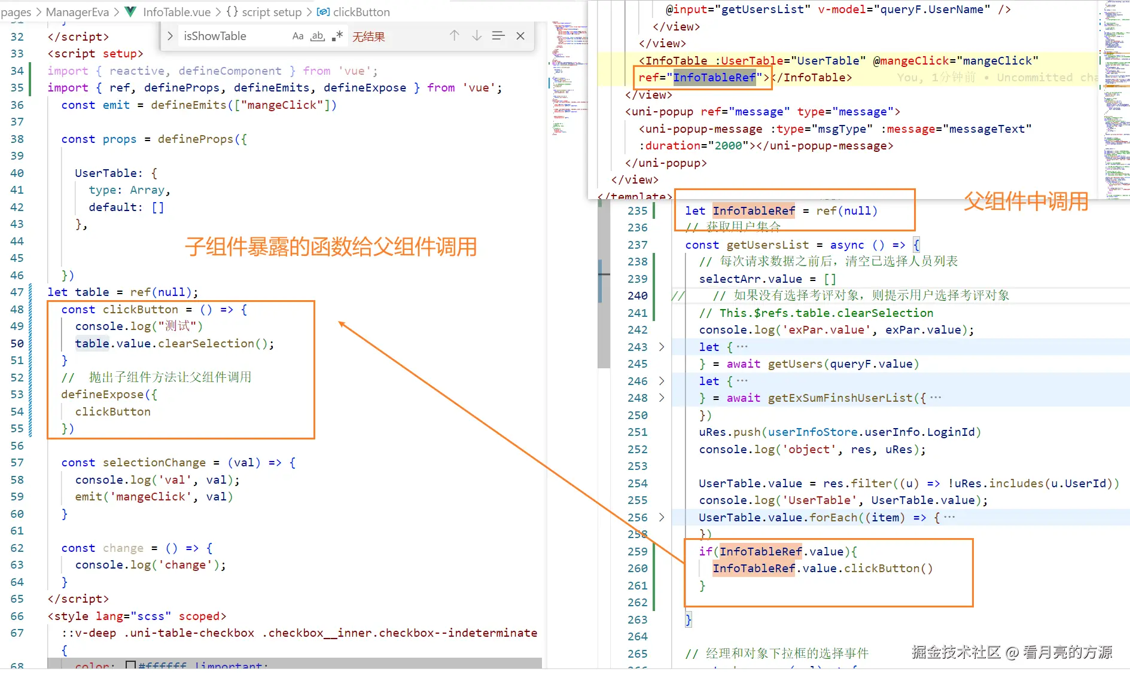Expand the replace field chevron

tap(170, 36)
